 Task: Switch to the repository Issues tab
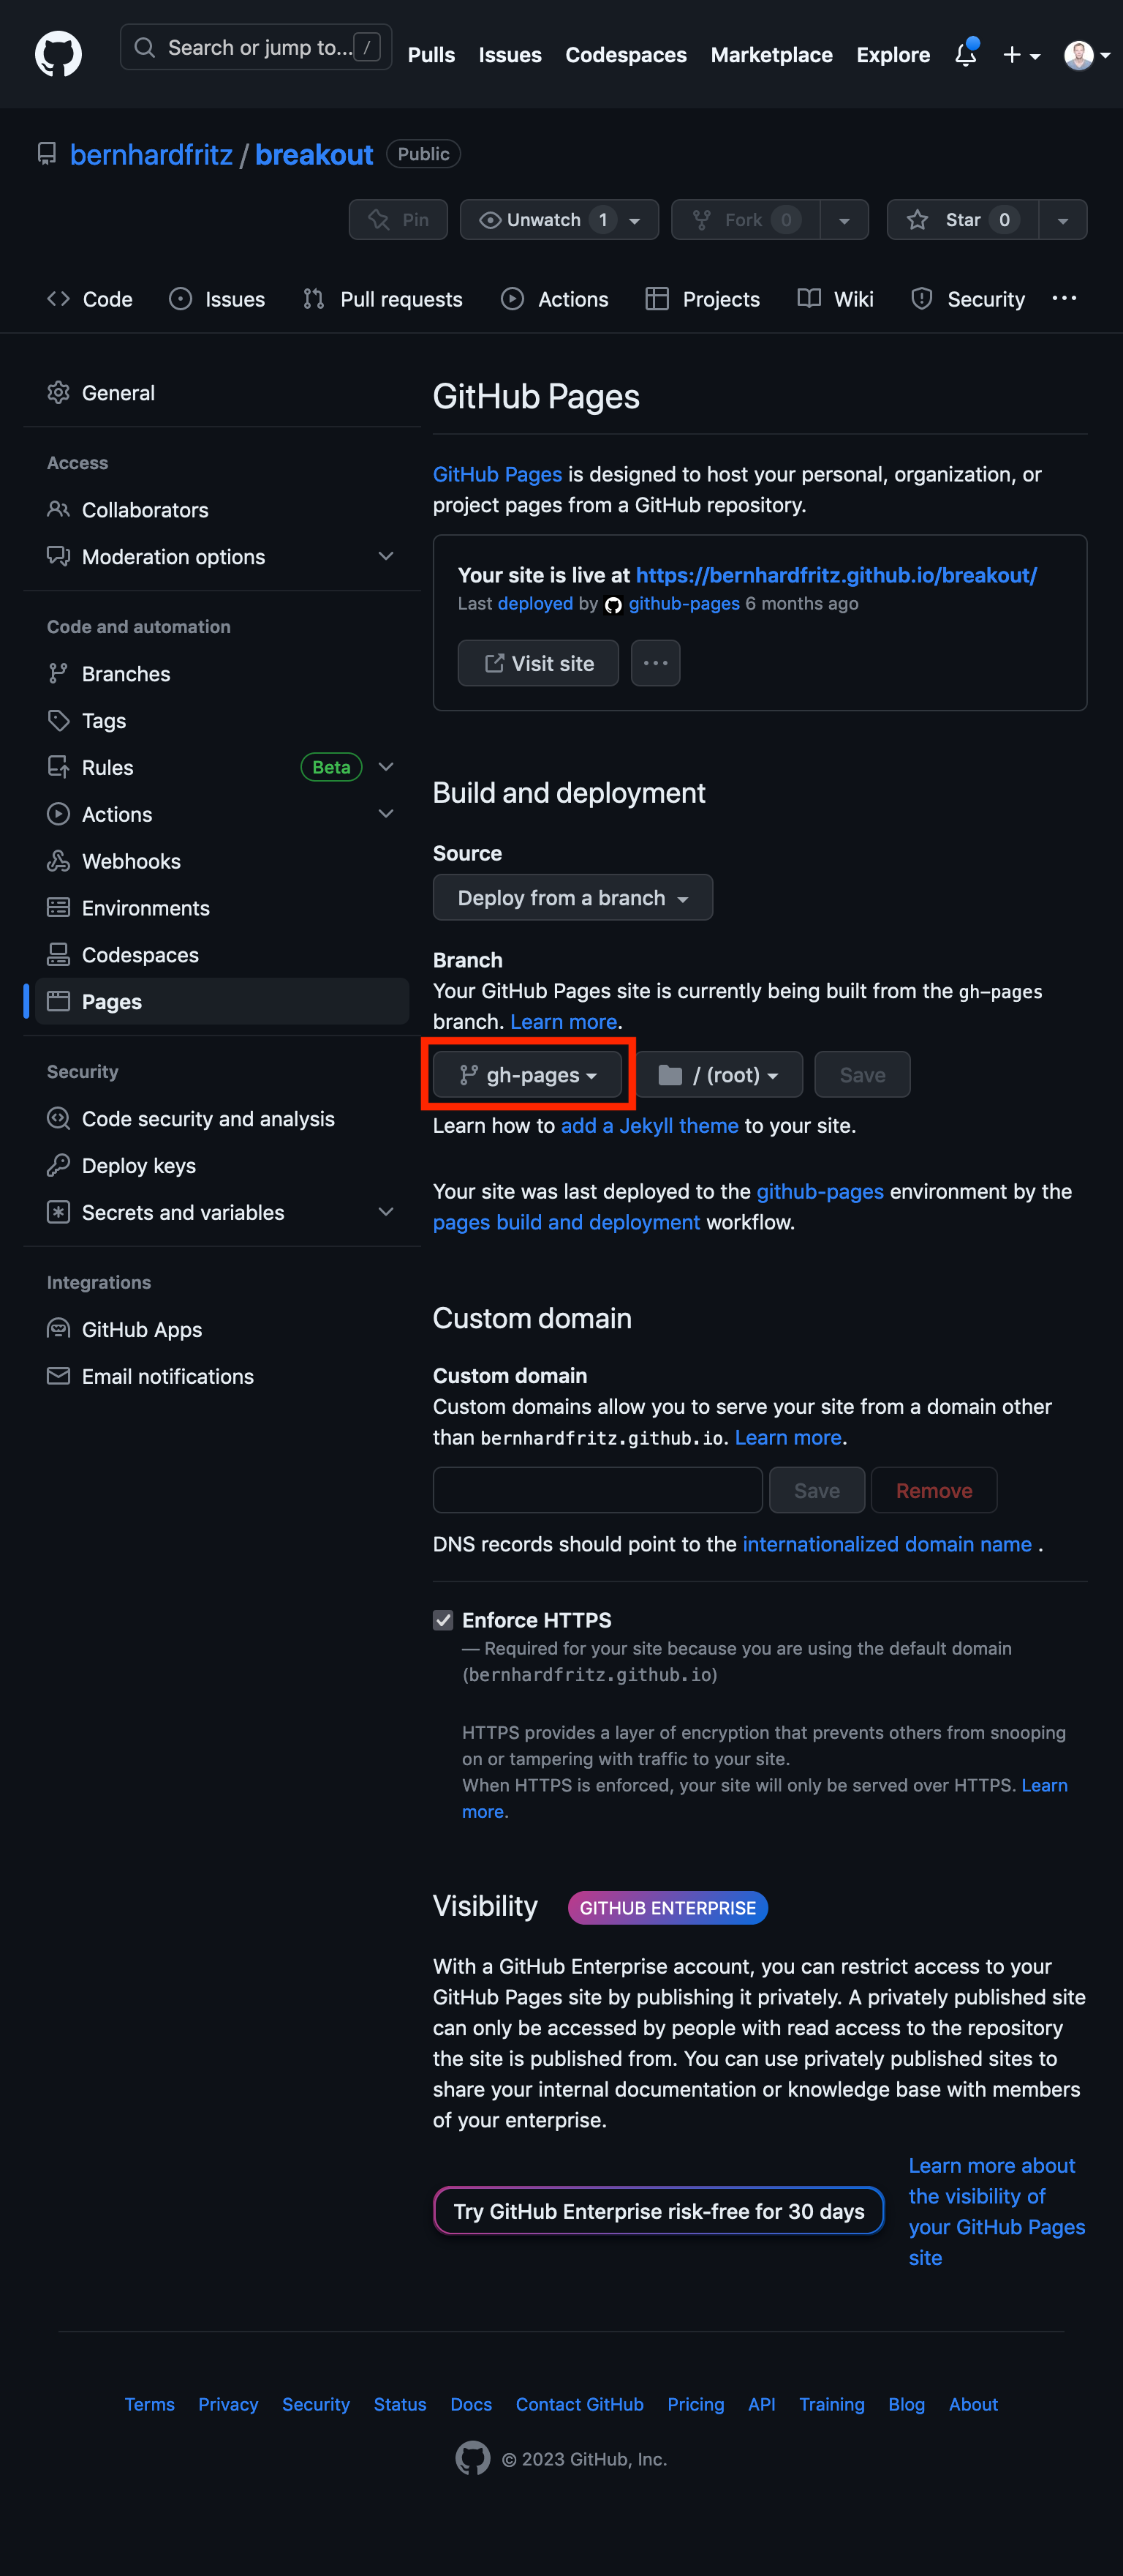[217, 299]
